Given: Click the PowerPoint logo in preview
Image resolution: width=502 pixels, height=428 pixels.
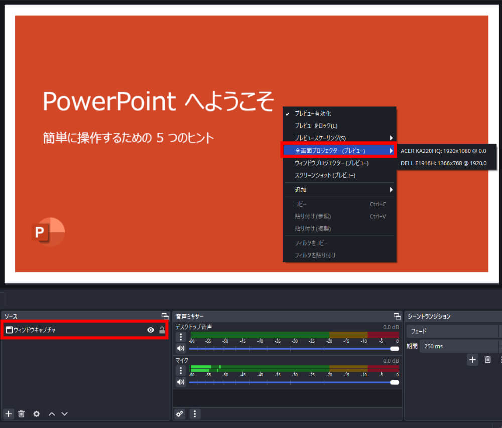Looking at the screenshot, I should pos(48,232).
